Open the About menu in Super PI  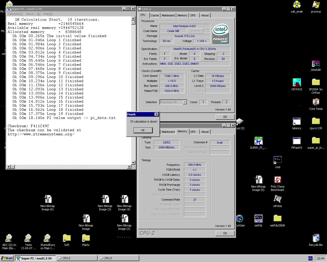pyautogui.click(x=33, y=14)
